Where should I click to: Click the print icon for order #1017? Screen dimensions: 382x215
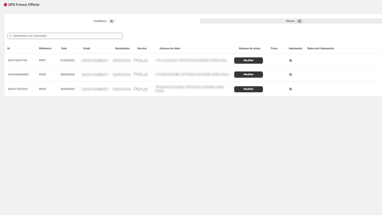(x=290, y=60)
